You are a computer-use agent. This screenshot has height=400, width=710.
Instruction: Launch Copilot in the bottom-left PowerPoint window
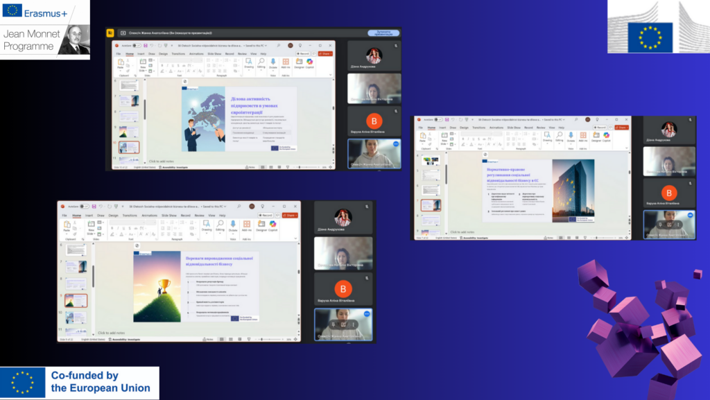pyautogui.click(x=272, y=226)
